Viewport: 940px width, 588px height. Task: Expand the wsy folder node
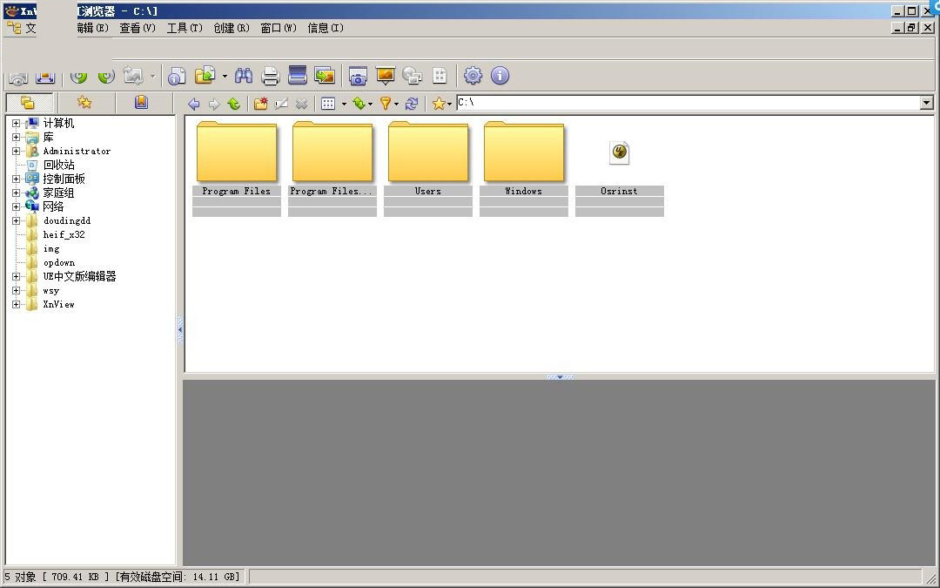pyautogui.click(x=17, y=290)
